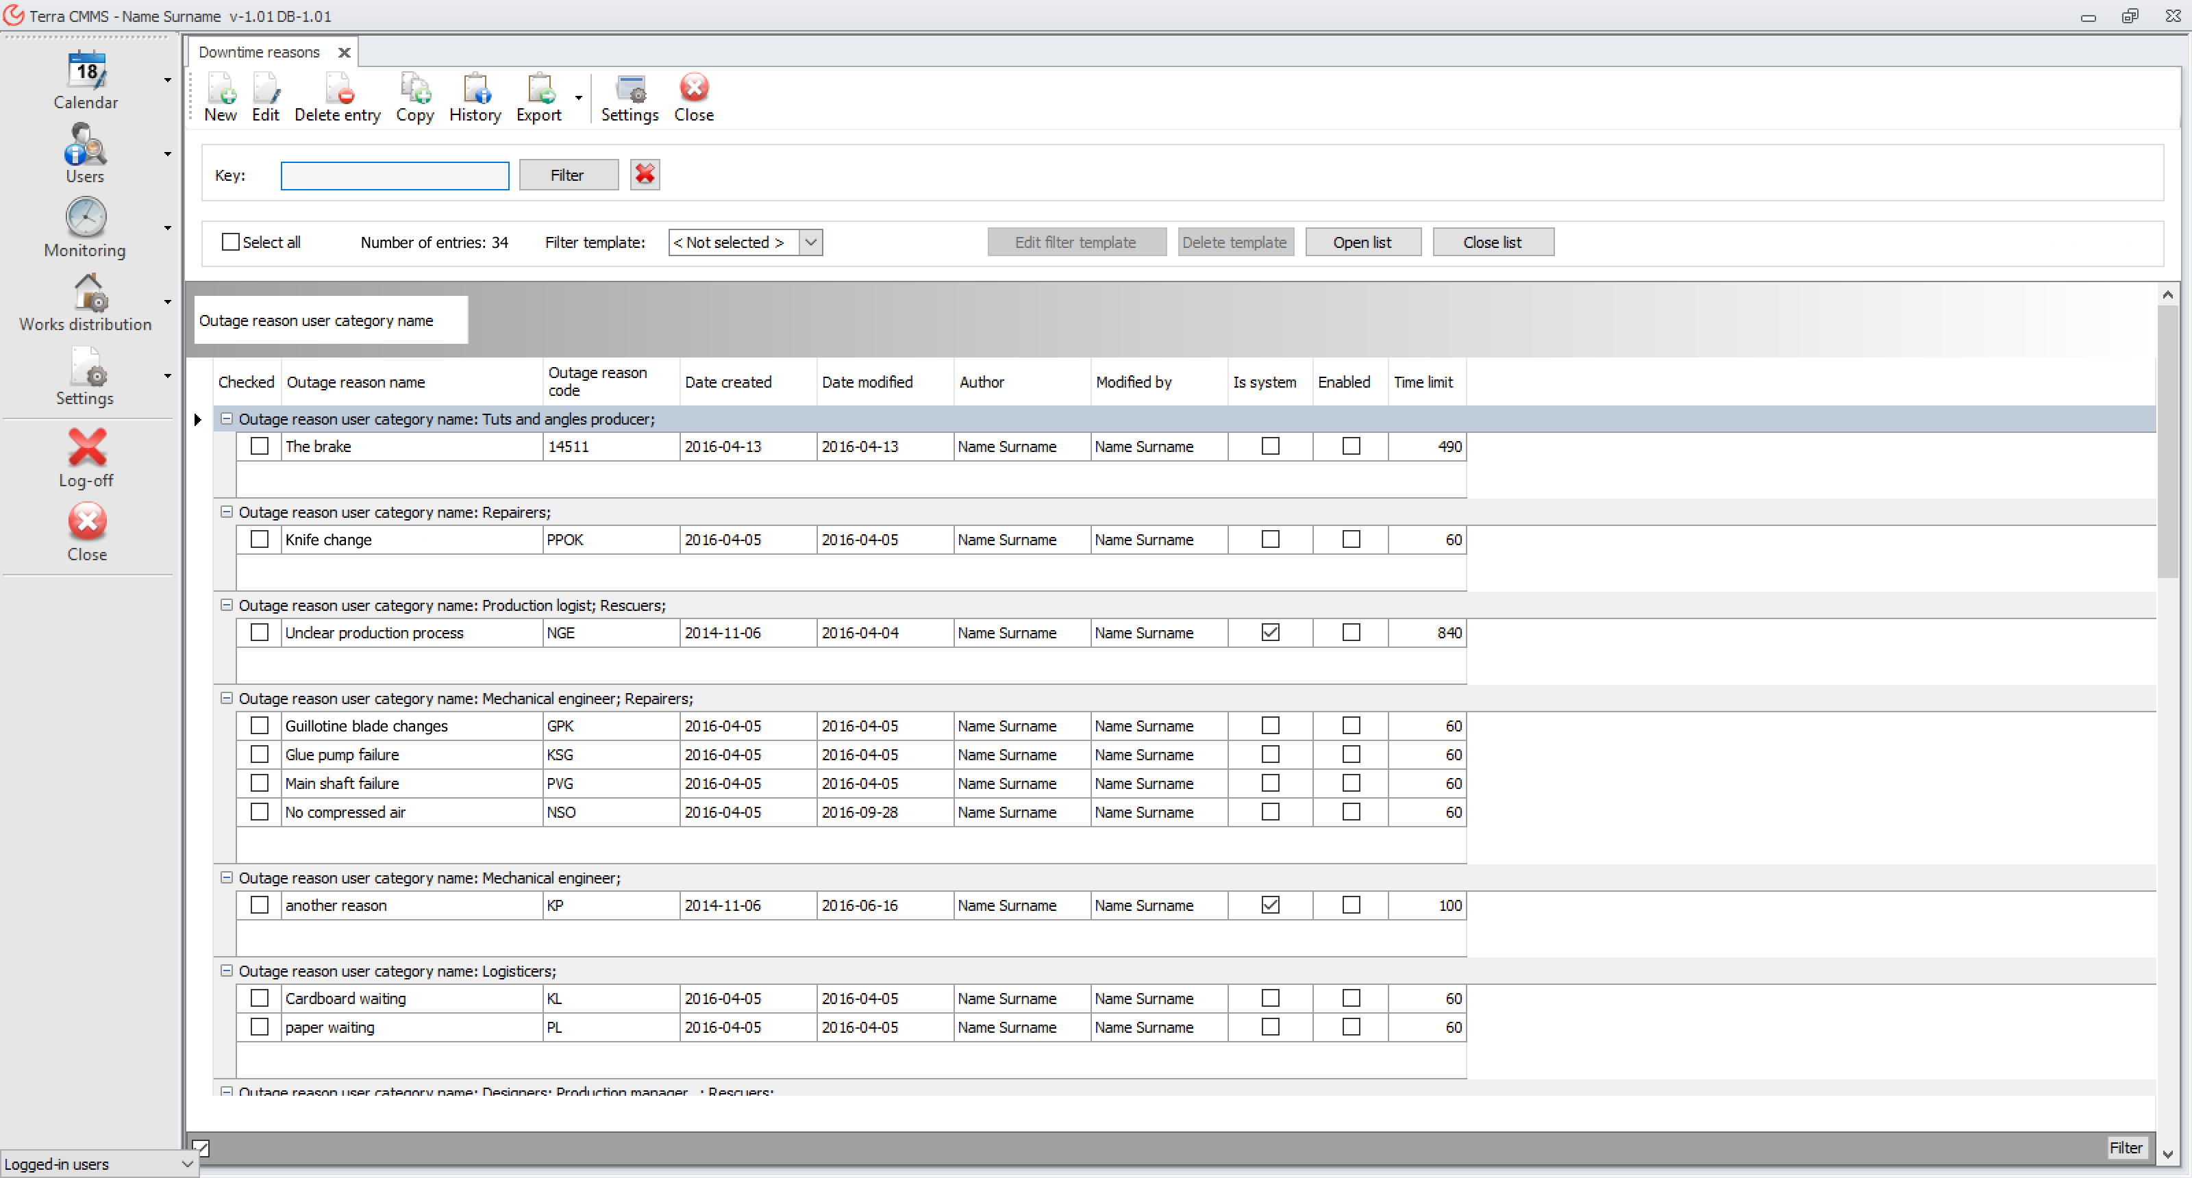Click the Export toolbar icon
This screenshot has height=1178, width=2192.
point(538,99)
